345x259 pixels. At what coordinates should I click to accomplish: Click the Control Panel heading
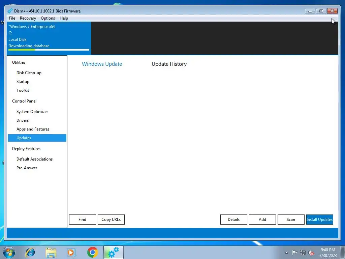[x=24, y=101]
